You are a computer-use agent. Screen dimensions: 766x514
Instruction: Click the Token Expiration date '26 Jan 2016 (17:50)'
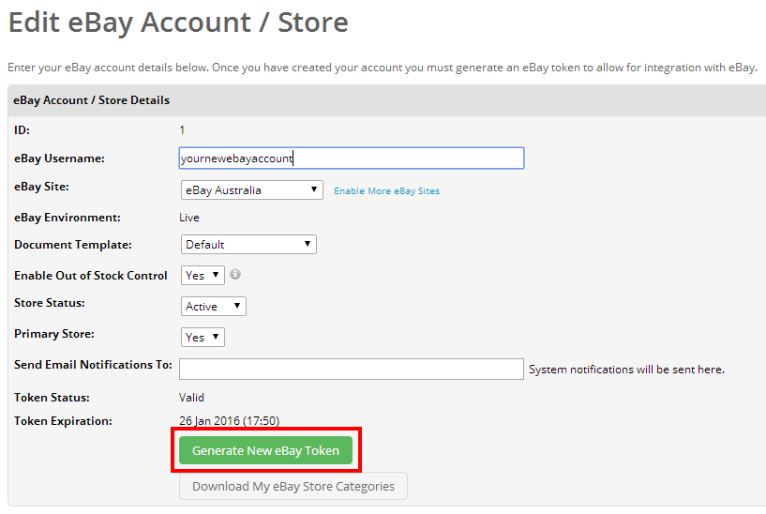pyautogui.click(x=229, y=421)
